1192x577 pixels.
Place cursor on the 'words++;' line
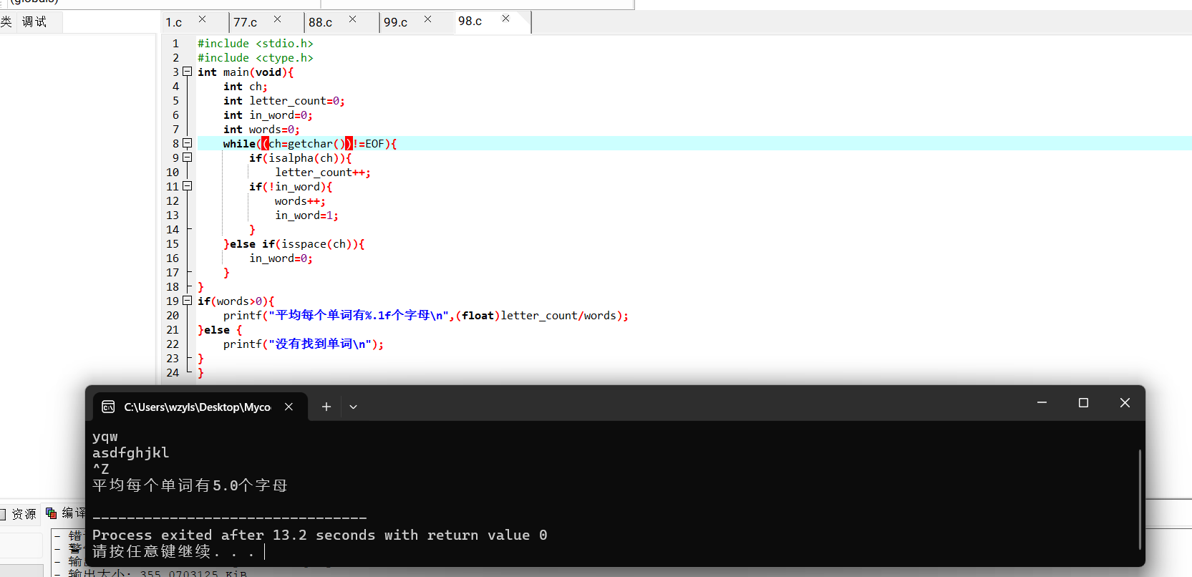300,200
